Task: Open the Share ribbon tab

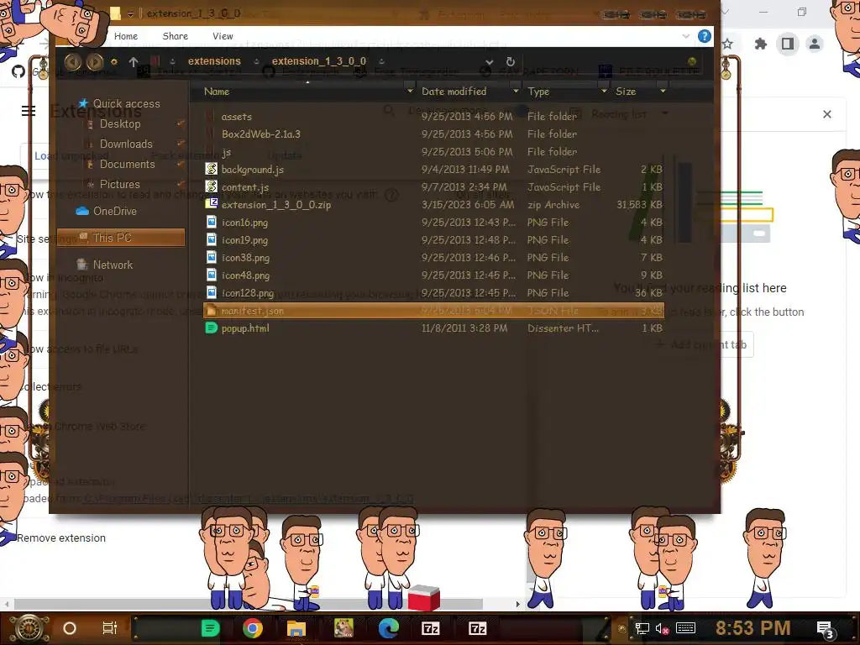Action: pos(176,36)
